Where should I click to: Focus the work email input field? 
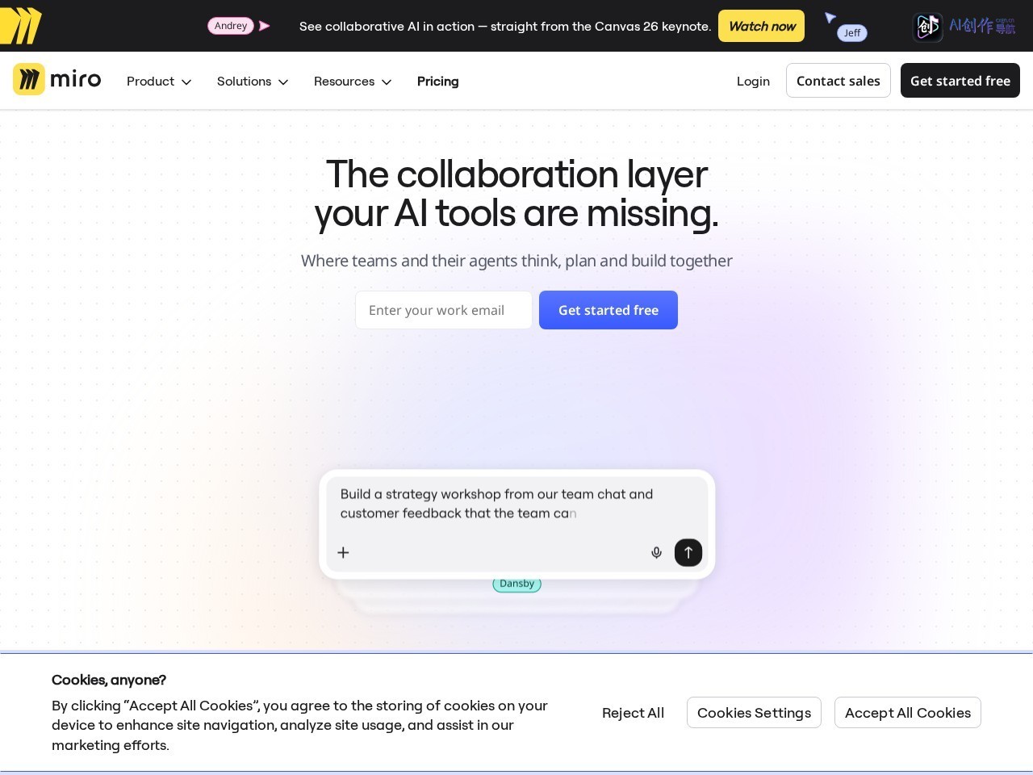tap(444, 310)
